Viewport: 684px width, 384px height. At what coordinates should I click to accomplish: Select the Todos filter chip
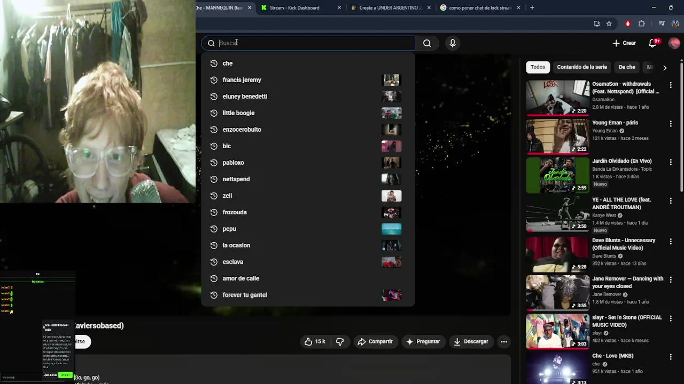click(538, 67)
